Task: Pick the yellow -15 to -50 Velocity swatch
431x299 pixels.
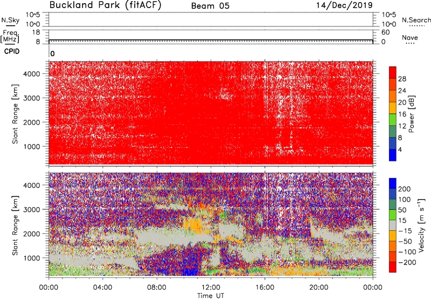Action: (393, 236)
